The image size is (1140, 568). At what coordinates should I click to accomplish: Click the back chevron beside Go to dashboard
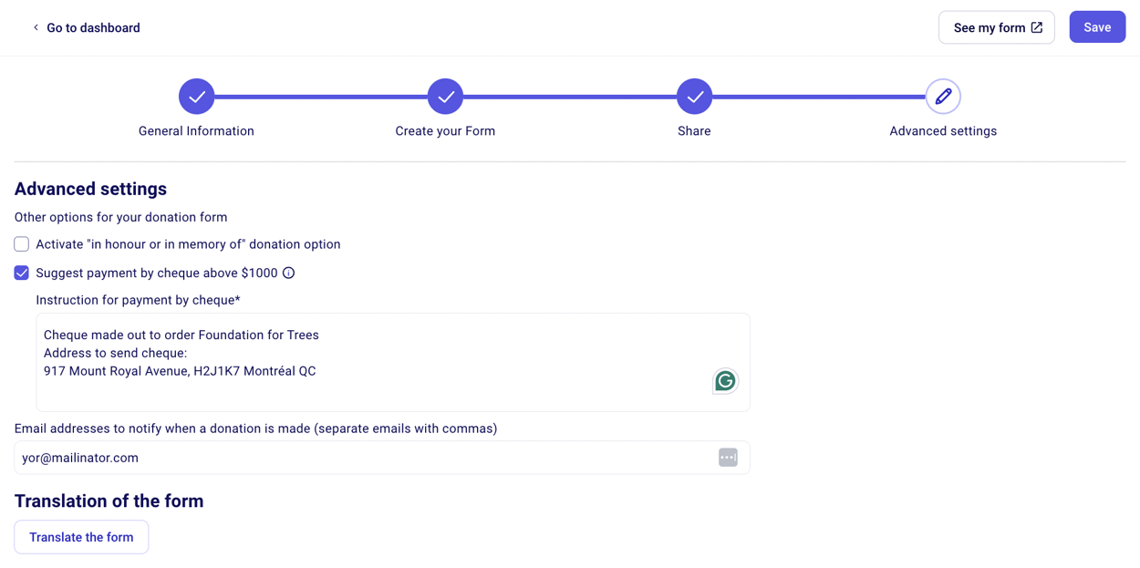(35, 27)
